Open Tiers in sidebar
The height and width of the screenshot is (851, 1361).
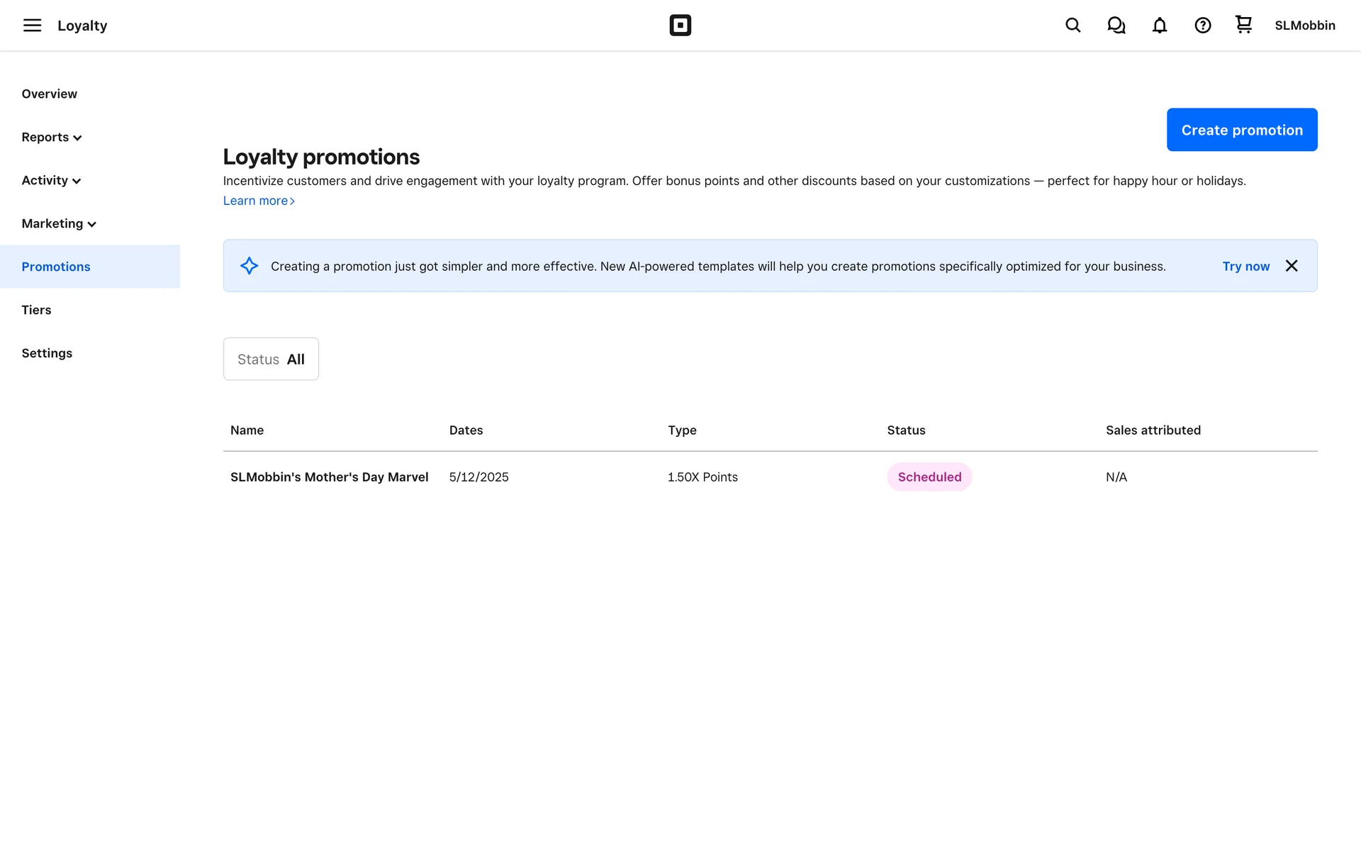coord(36,310)
